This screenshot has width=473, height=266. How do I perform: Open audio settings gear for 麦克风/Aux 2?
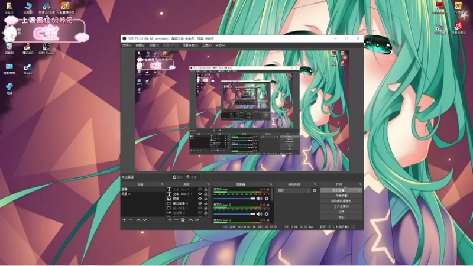(x=267, y=214)
